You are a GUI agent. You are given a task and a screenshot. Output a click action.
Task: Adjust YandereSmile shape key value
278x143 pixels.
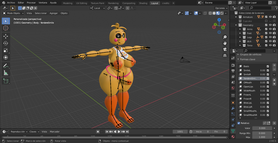coord(263,79)
